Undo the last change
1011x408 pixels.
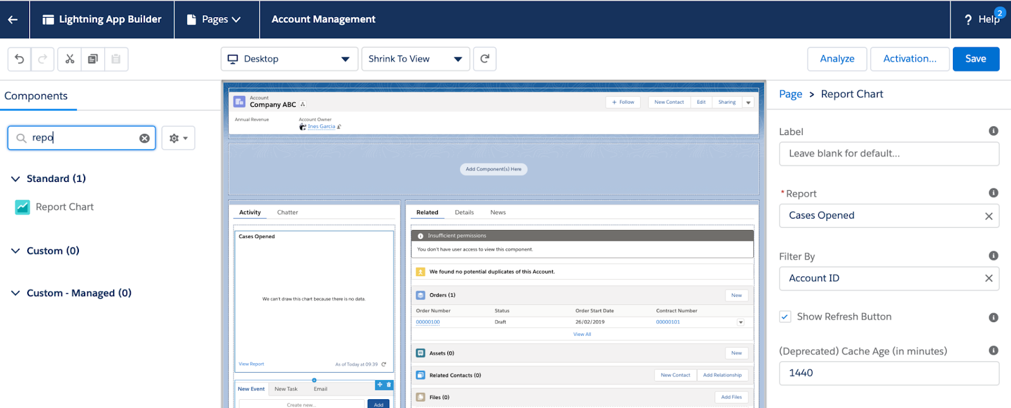(x=20, y=59)
